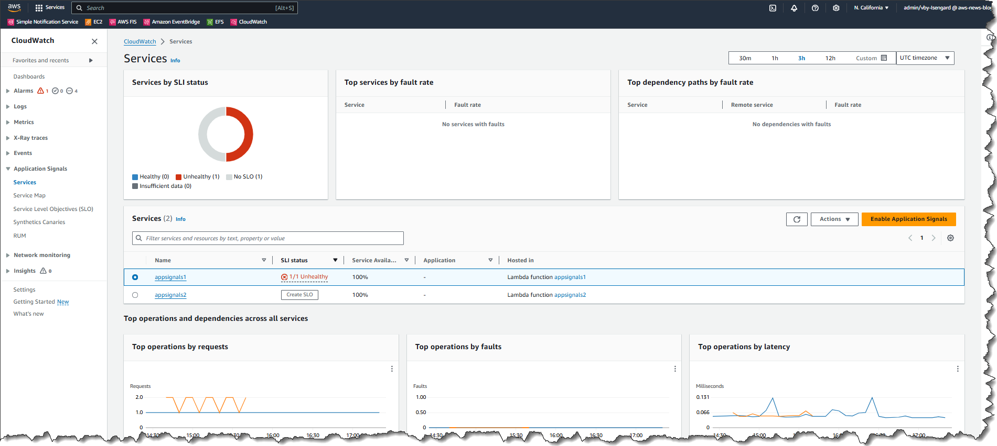This screenshot has height=446, width=997.
Task: Open Synthetics Canaries in the sidebar
Action: (x=39, y=222)
